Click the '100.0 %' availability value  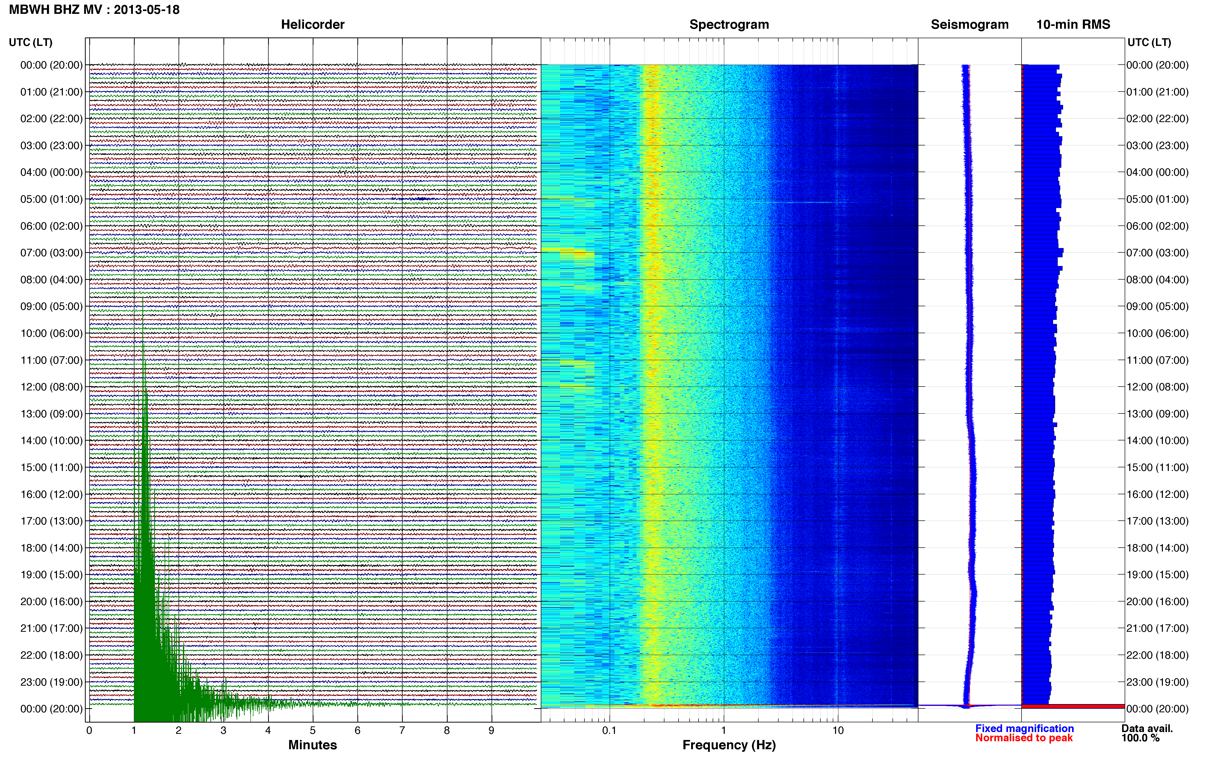(x=1141, y=738)
